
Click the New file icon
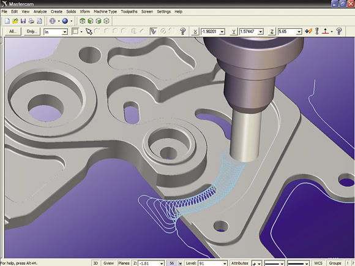click(x=7, y=21)
